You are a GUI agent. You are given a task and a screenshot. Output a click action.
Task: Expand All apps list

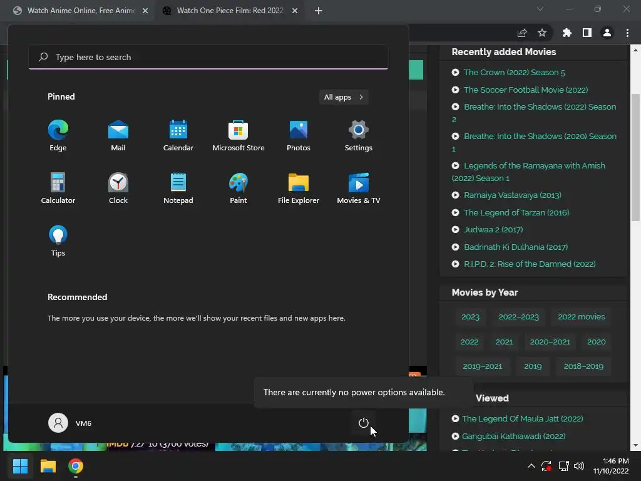click(344, 97)
